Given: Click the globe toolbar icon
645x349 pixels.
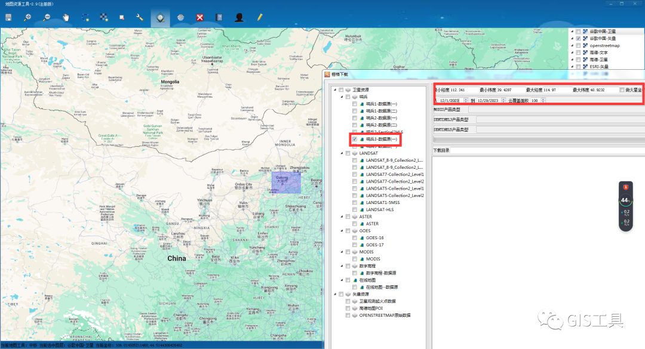Looking at the screenshot, I should [x=180, y=17].
